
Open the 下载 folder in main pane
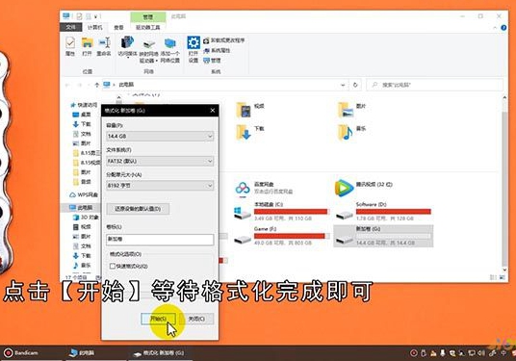click(x=250, y=132)
